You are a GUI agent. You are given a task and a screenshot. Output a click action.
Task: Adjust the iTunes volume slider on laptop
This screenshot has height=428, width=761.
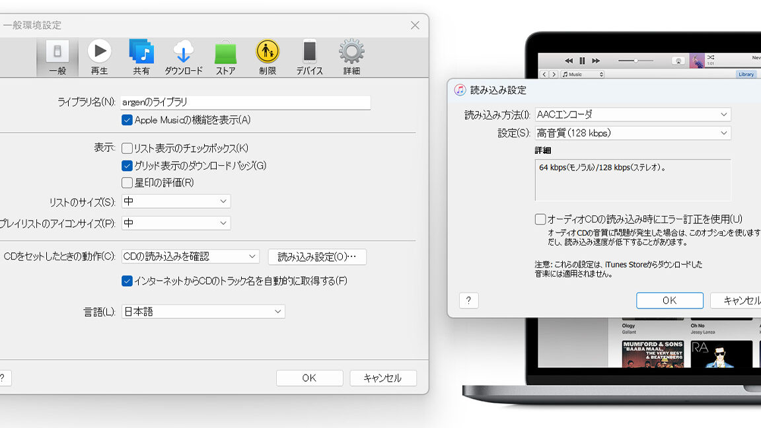(635, 61)
